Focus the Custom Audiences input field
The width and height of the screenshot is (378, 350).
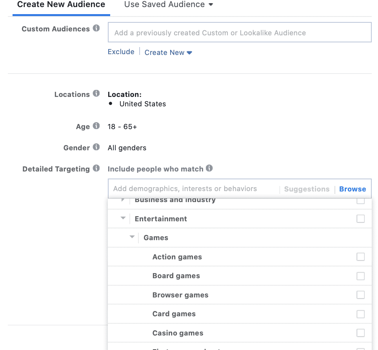(x=240, y=32)
